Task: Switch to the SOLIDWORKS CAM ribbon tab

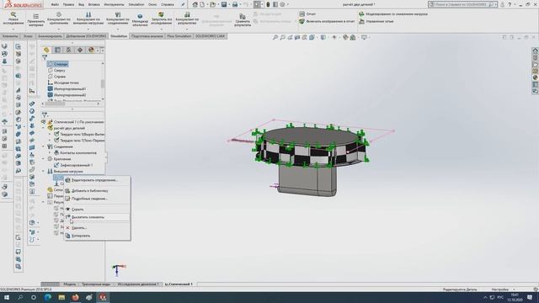Action: pyautogui.click(x=210, y=36)
